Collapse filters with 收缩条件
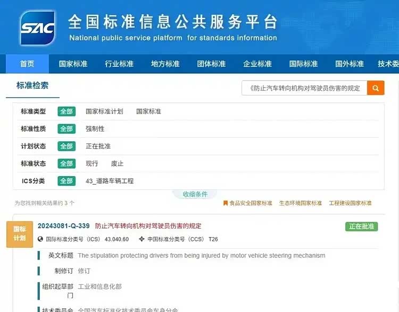Viewport: 399px width, 312px height. (x=195, y=194)
